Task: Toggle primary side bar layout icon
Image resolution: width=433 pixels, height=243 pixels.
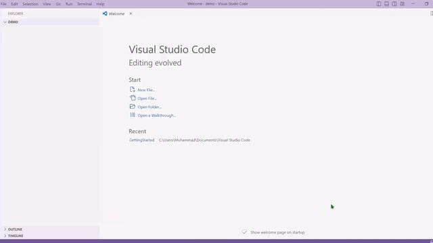Action: [379, 4]
